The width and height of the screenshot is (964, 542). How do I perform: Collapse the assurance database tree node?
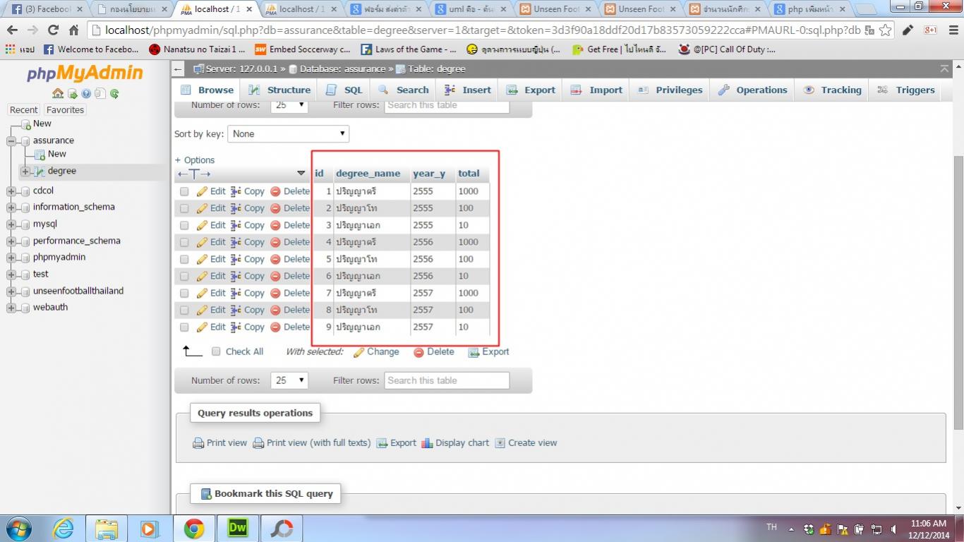point(11,140)
